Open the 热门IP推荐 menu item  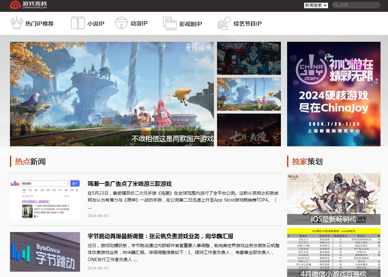[x=40, y=24]
